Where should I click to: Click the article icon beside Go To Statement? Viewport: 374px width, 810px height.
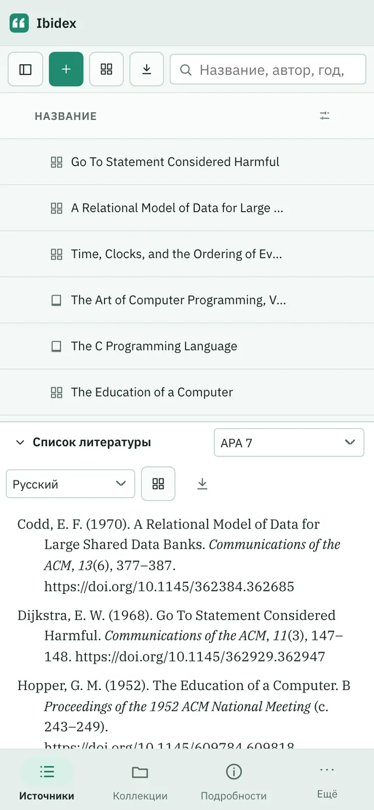click(56, 162)
